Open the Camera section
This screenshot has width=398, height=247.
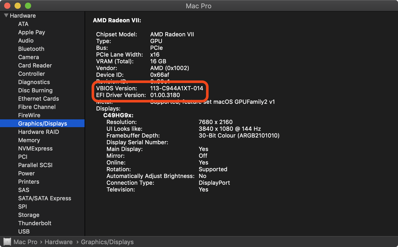pos(29,57)
